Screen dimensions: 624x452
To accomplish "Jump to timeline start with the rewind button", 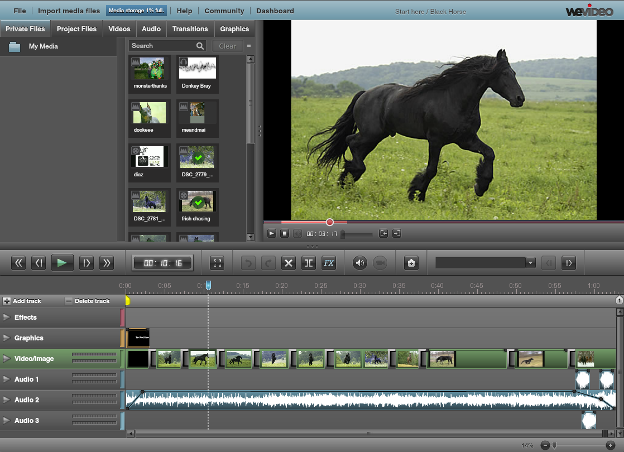I will [x=19, y=263].
